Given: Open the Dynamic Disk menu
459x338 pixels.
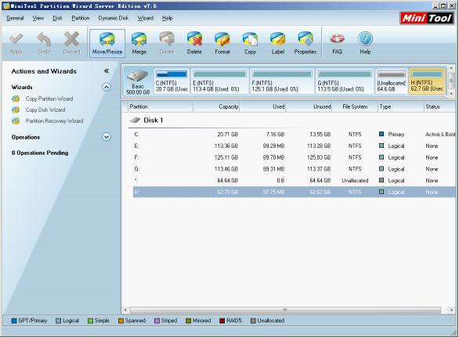Looking at the screenshot, I should pos(114,18).
